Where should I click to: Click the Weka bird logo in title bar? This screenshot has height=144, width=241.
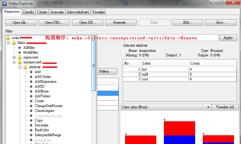[x=5, y=3]
